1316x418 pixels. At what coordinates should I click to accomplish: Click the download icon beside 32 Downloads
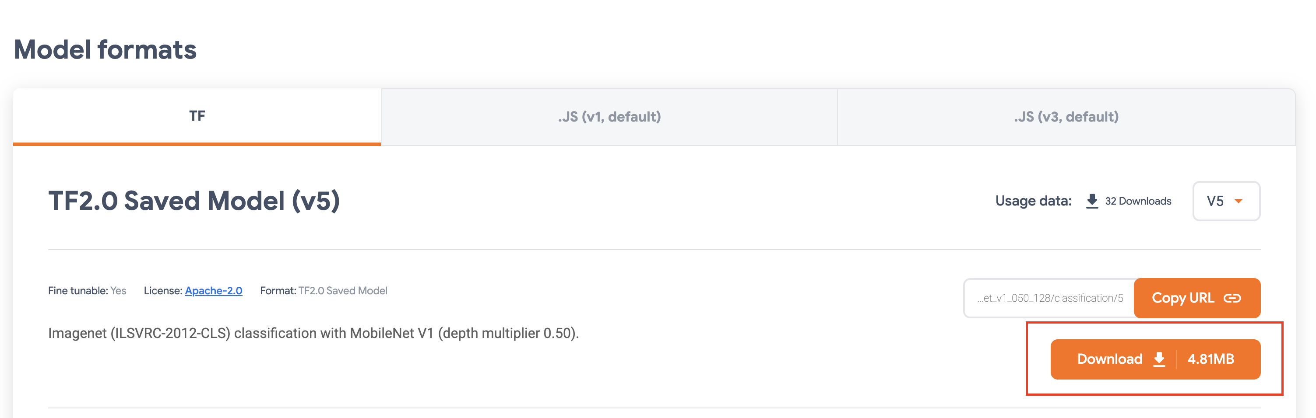(x=1092, y=201)
